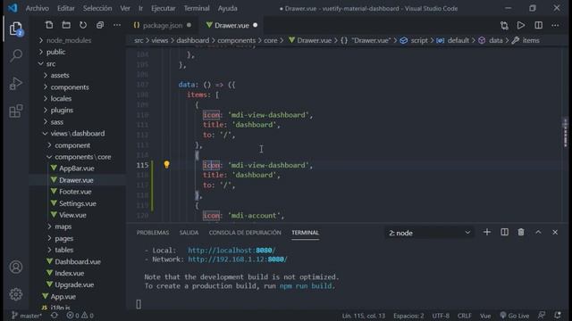This screenshot has width=572, height=321.
Task: Switch to package.json editor tab
Action: click(x=163, y=25)
